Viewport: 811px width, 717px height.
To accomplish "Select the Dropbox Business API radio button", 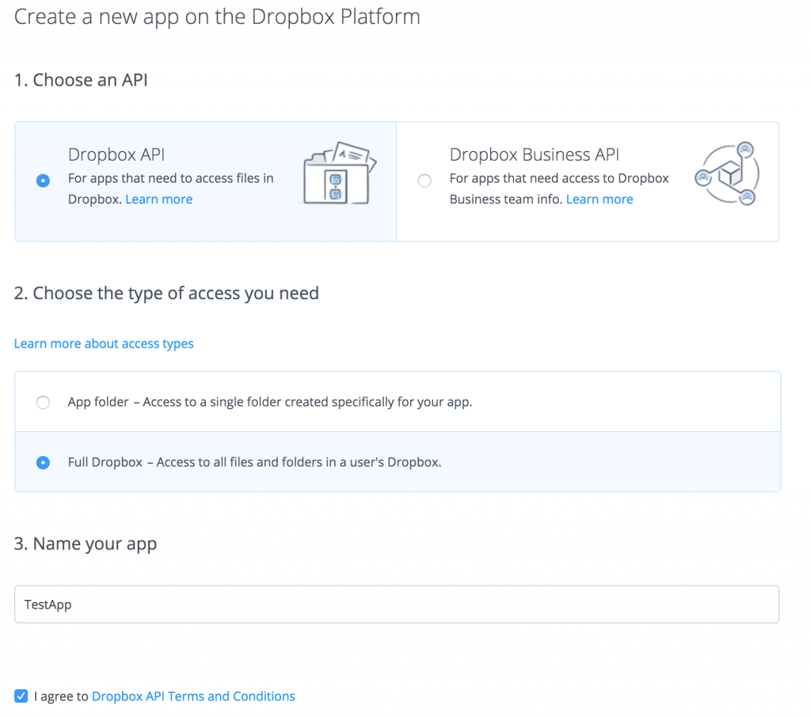I will click(x=425, y=180).
